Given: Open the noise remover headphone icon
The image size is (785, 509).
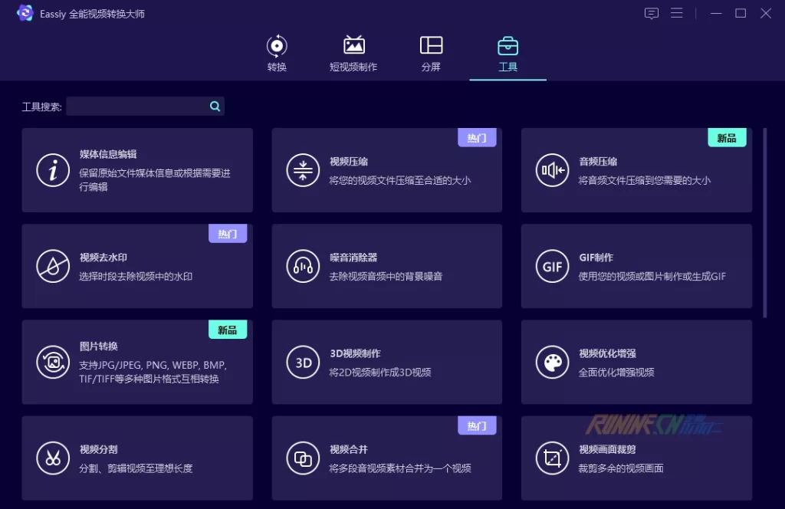Looking at the screenshot, I should coord(303,266).
